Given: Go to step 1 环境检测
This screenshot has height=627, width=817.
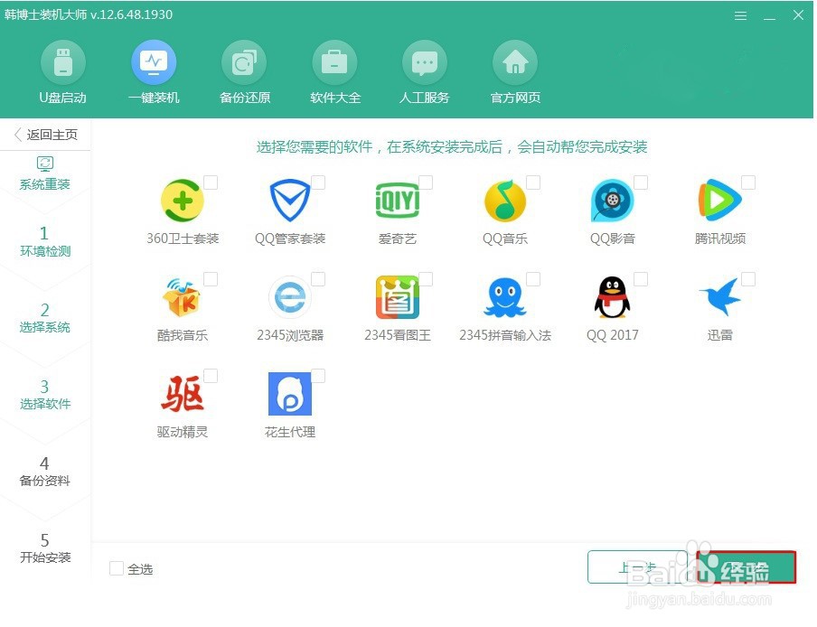Looking at the screenshot, I should (x=45, y=241).
